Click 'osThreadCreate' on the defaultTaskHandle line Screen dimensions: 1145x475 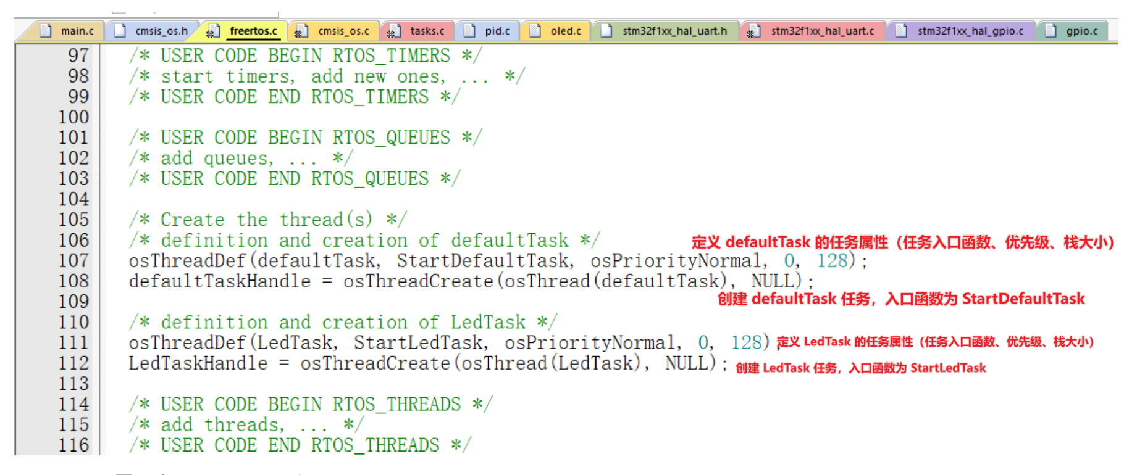click(418, 281)
